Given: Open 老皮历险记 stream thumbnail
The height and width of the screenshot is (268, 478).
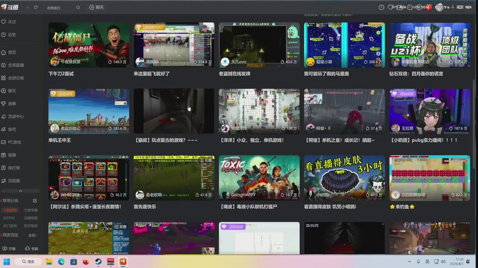Looking at the screenshot, I should [x=88, y=111].
